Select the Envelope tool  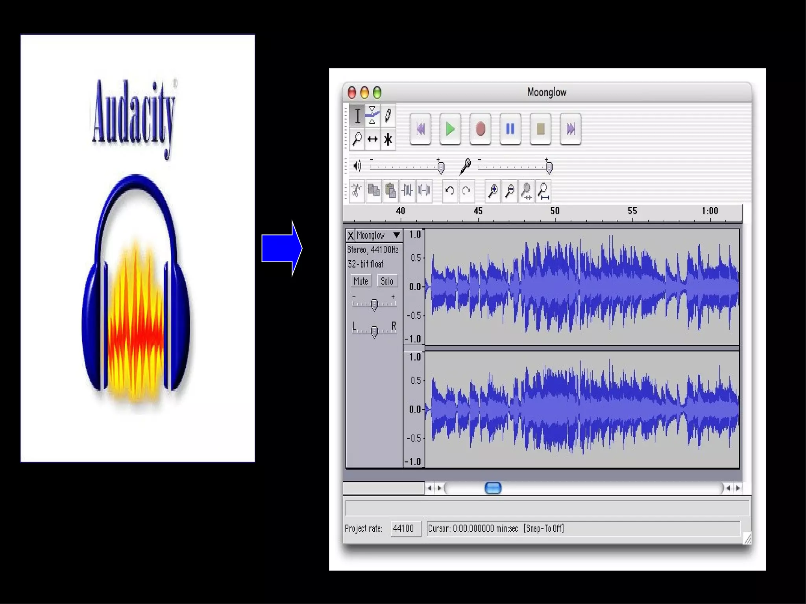click(x=372, y=116)
